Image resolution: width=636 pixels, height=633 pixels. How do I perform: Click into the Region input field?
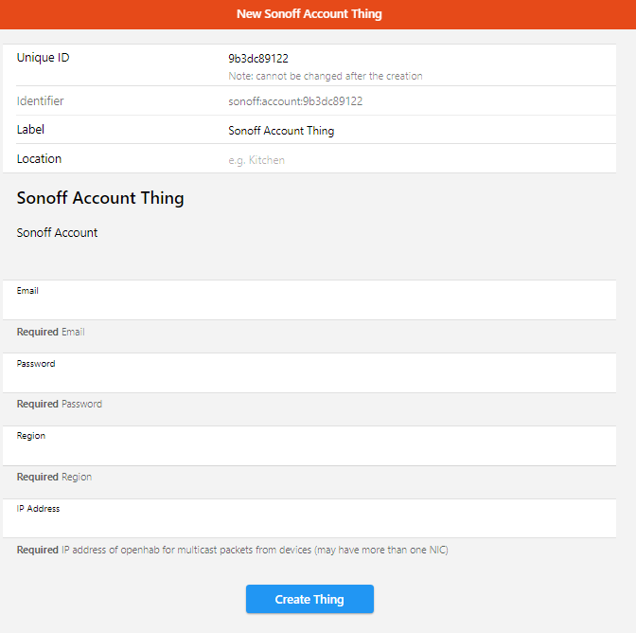(x=309, y=452)
